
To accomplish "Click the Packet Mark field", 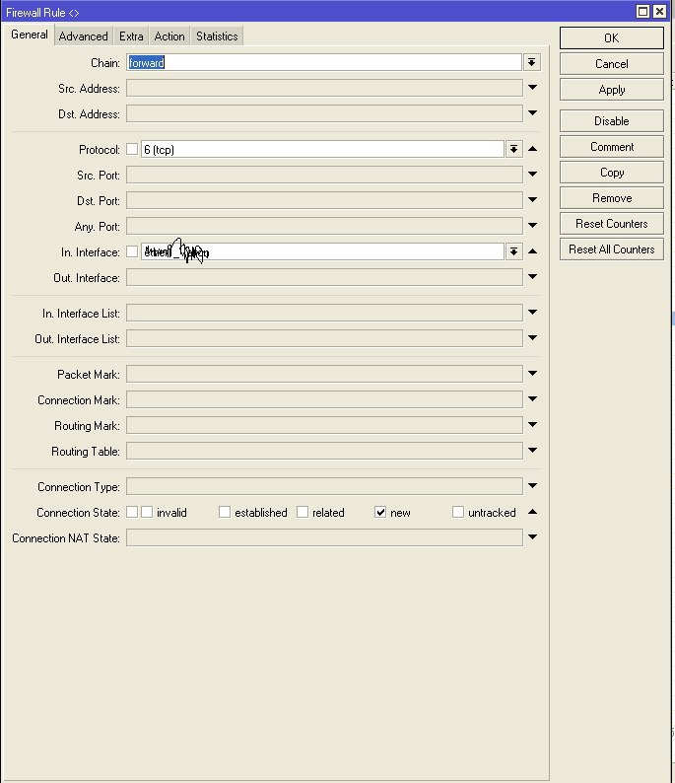I will tap(324, 374).
